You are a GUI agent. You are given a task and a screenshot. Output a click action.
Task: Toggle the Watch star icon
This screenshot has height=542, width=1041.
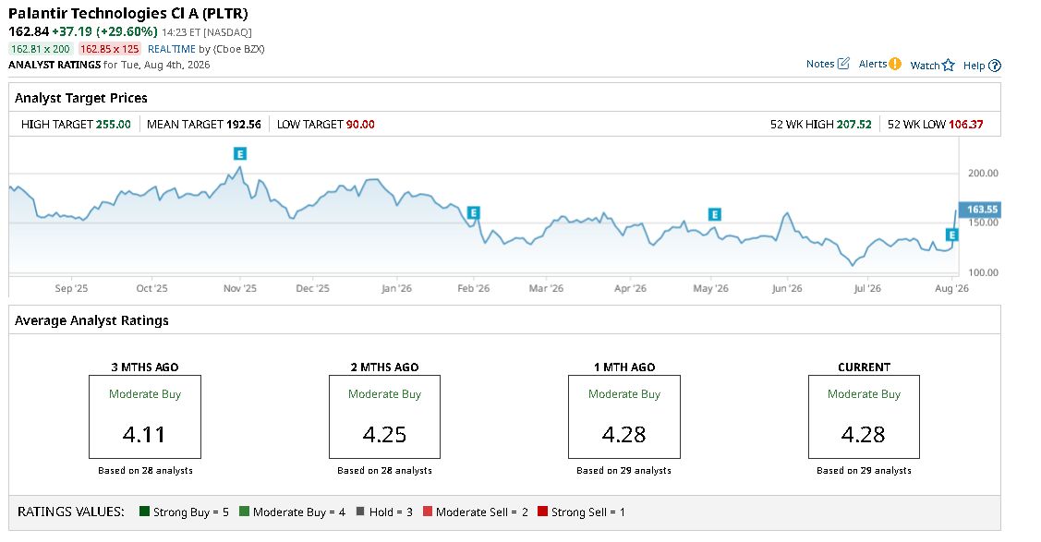[x=948, y=65]
